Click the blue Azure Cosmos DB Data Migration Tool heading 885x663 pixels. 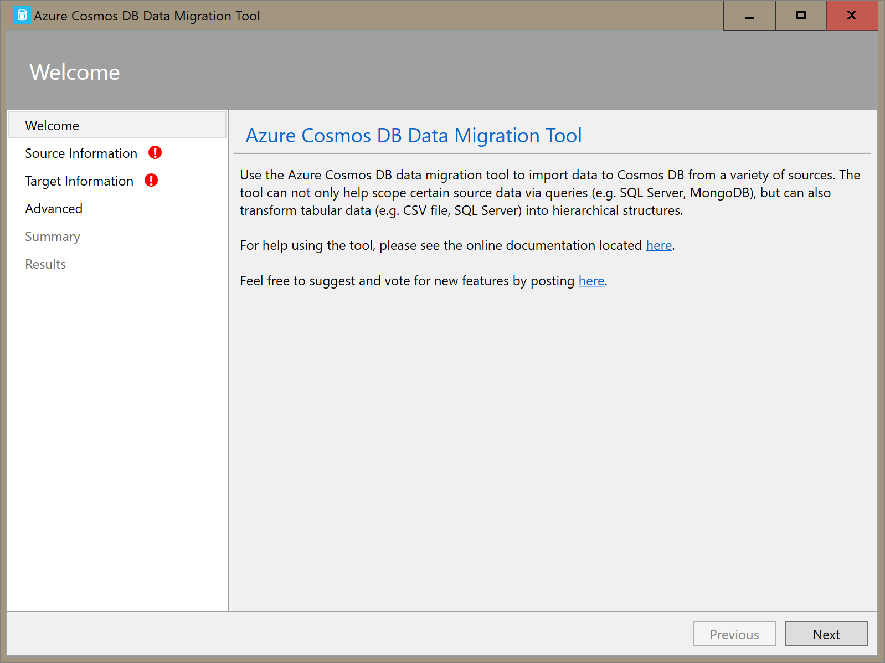tap(413, 136)
